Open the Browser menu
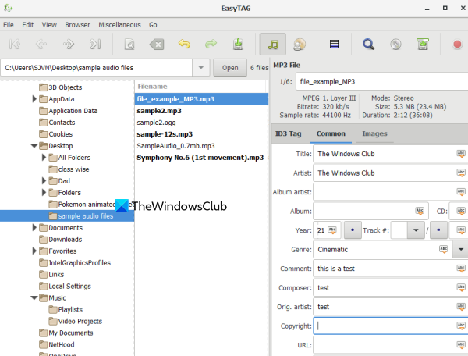468x356 pixels. tap(77, 25)
